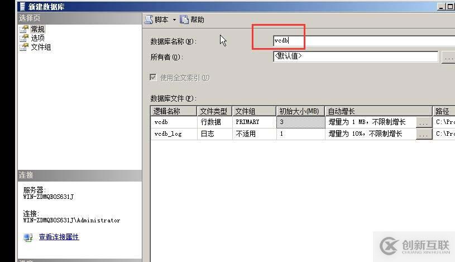Click the 路径 column header
The width and height of the screenshot is (455, 262).
coord(444,111)
